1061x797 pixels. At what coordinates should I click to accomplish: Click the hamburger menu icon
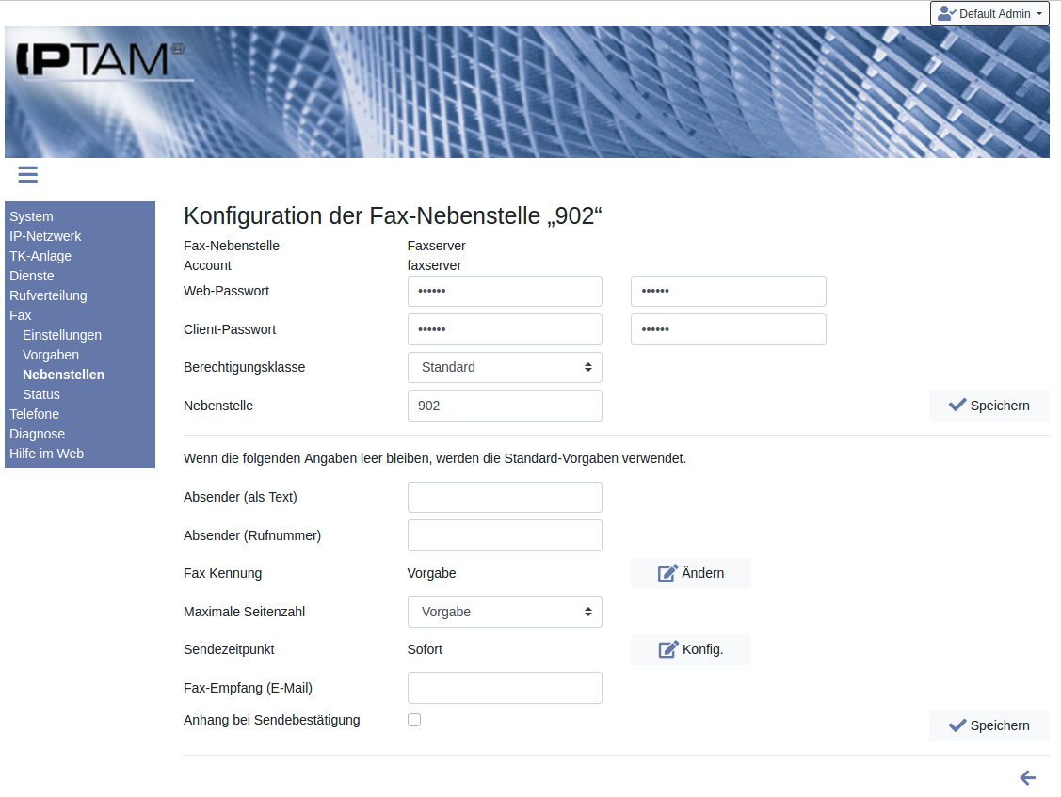[x=27, y=174]
